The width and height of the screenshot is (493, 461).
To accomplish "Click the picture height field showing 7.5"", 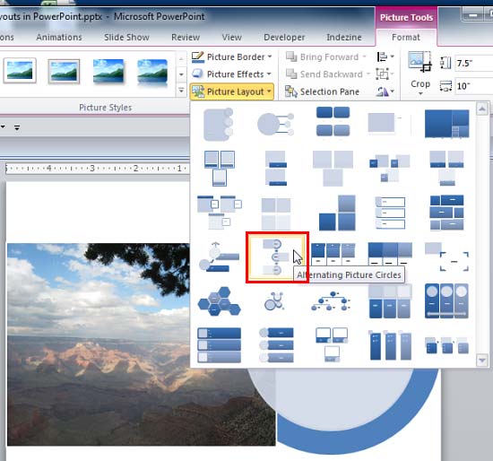I will (474, 64).
